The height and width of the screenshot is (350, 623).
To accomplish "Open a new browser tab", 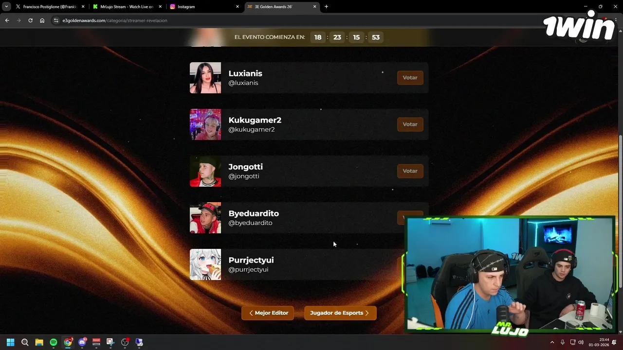I will click(x=326, y=7).
